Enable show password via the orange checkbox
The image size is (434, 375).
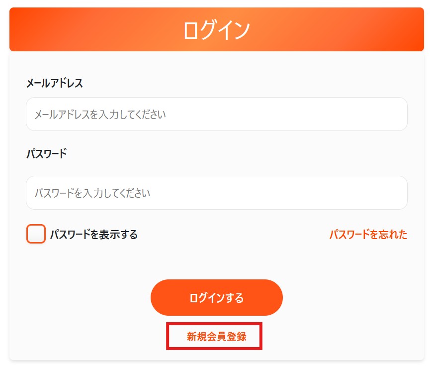tap(36, 234)
